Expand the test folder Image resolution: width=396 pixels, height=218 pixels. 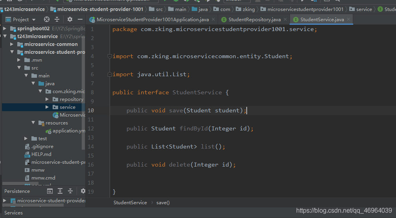tap(26, 138)
